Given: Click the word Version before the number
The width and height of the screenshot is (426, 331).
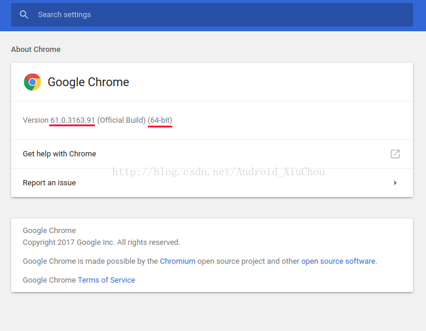Looking at the screenshot, I should [x=35, y=120].
